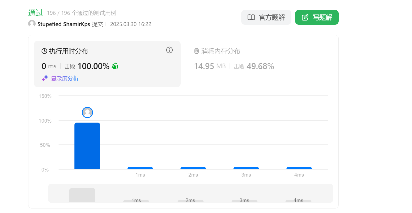Click the submission time 2025.03.30 16:22

point(131,24)
